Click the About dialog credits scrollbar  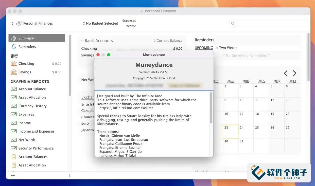click(211, 108)
